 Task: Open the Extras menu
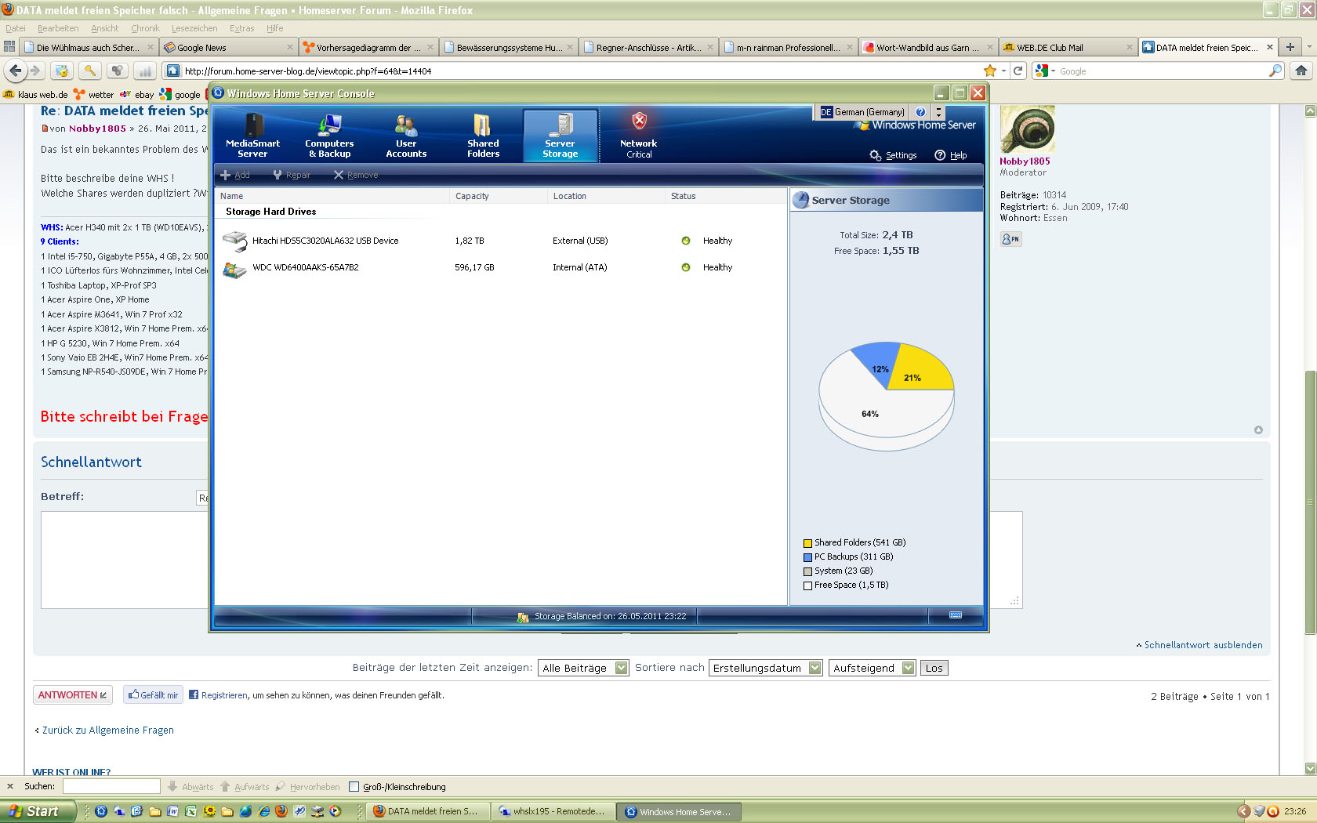pyautogui.click(x=241, y=28)
